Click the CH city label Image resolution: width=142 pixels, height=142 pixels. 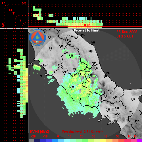coord(105,76)
